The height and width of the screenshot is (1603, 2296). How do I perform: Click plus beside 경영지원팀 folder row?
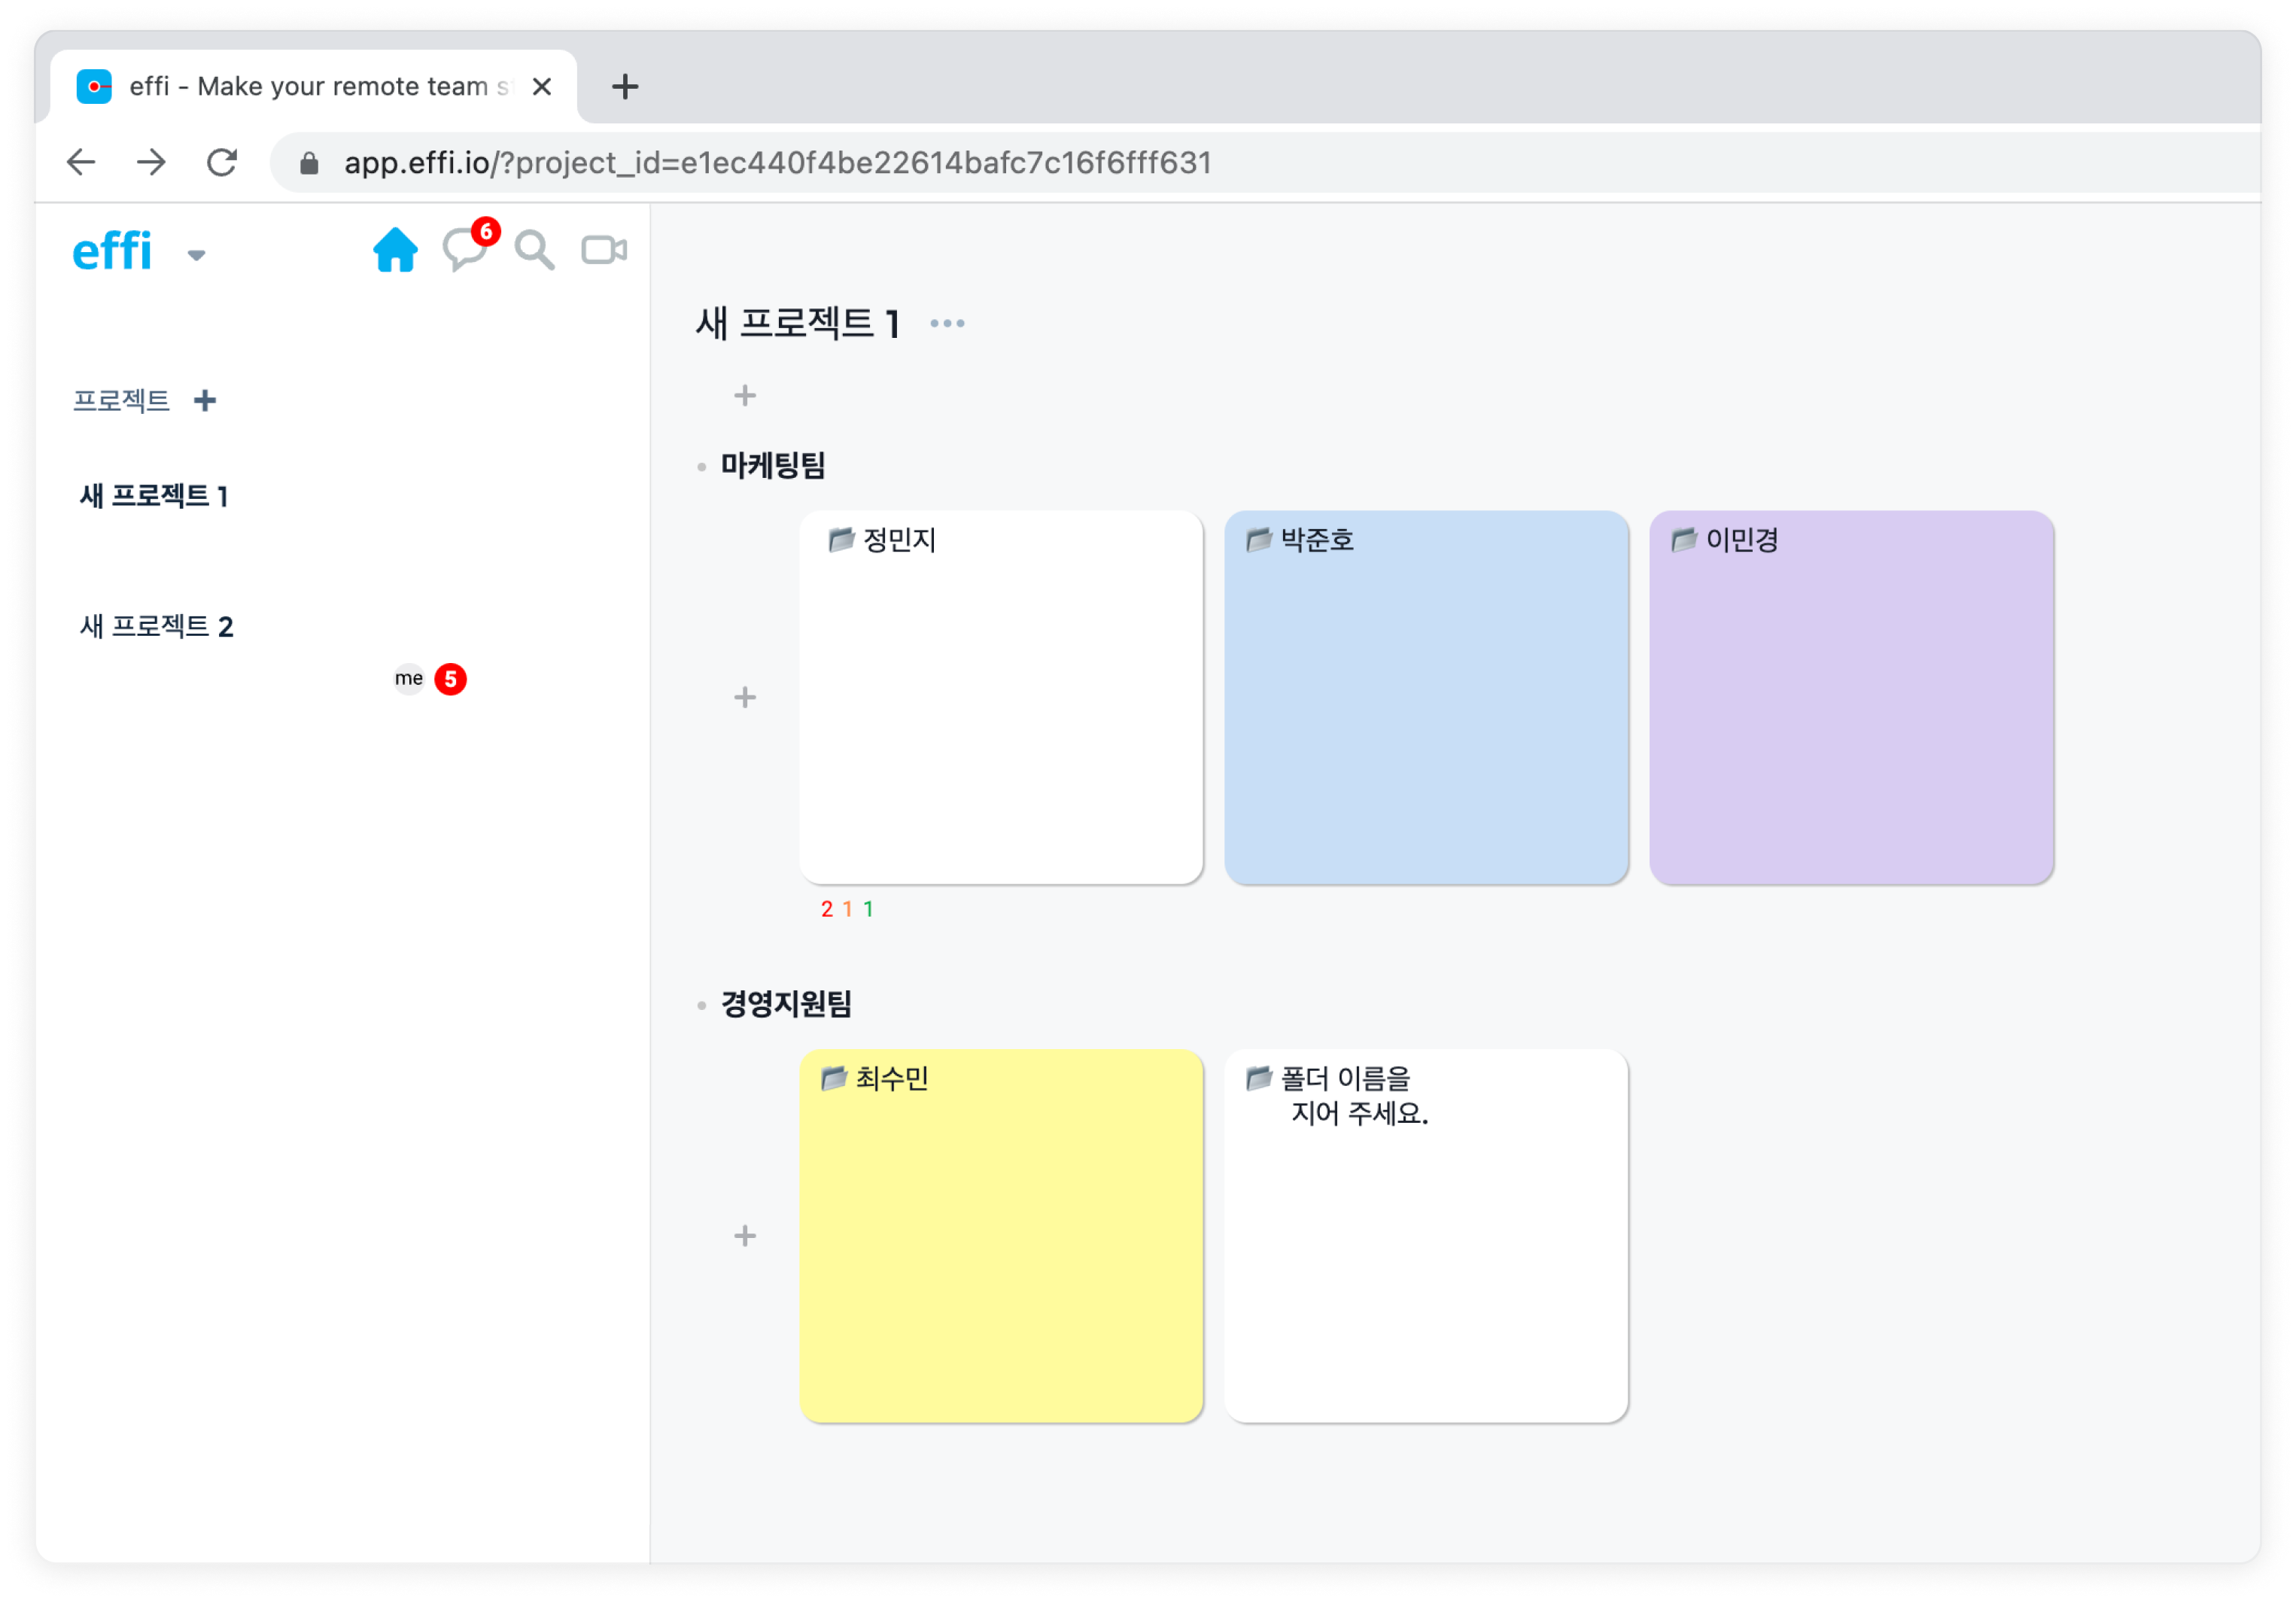point(745,1236)
